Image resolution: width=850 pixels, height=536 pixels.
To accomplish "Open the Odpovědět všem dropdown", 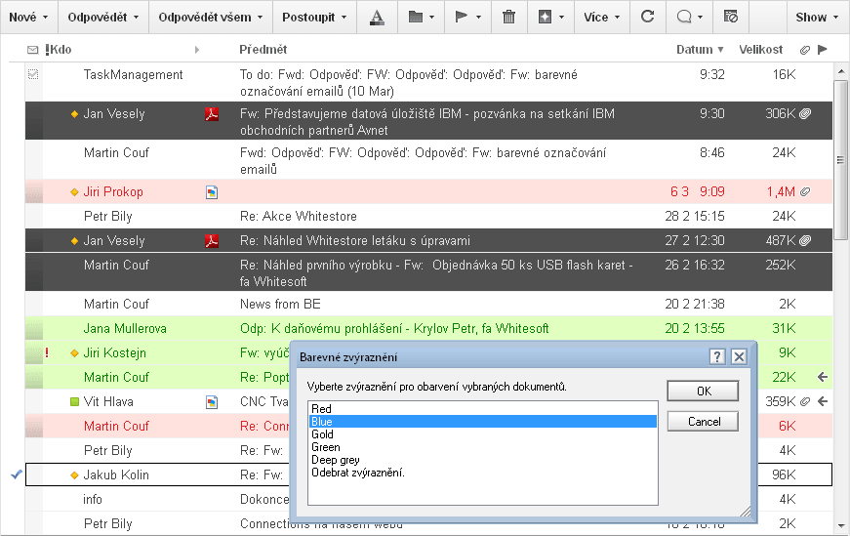I will tap(210, 17).
